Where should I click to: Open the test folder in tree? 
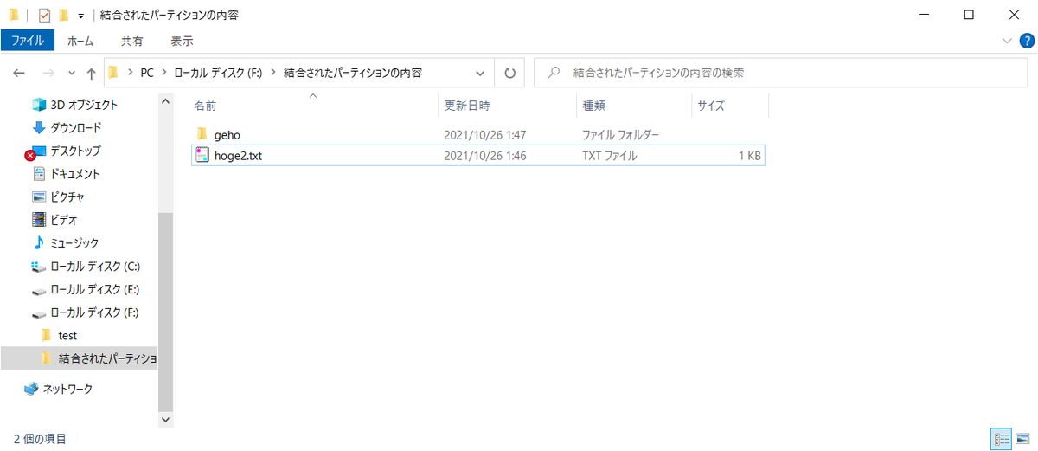click(x=67, y=335)
